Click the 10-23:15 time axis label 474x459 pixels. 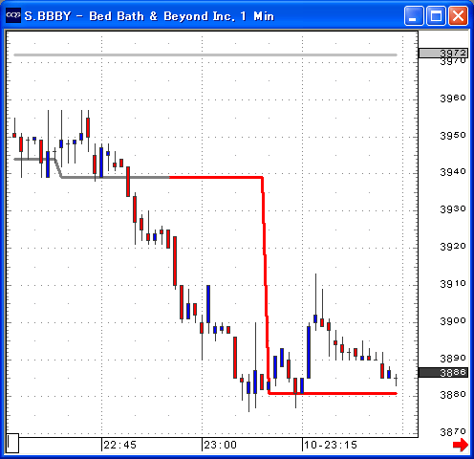click(331, 445)
